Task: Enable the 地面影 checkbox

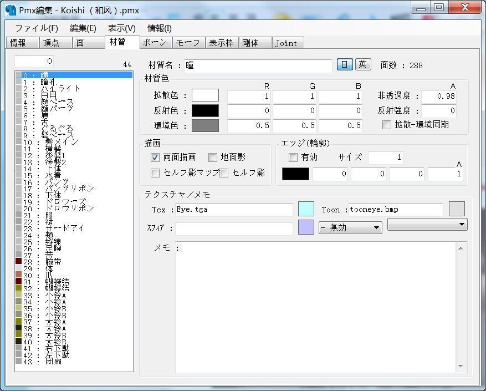Action: point(213,158)
